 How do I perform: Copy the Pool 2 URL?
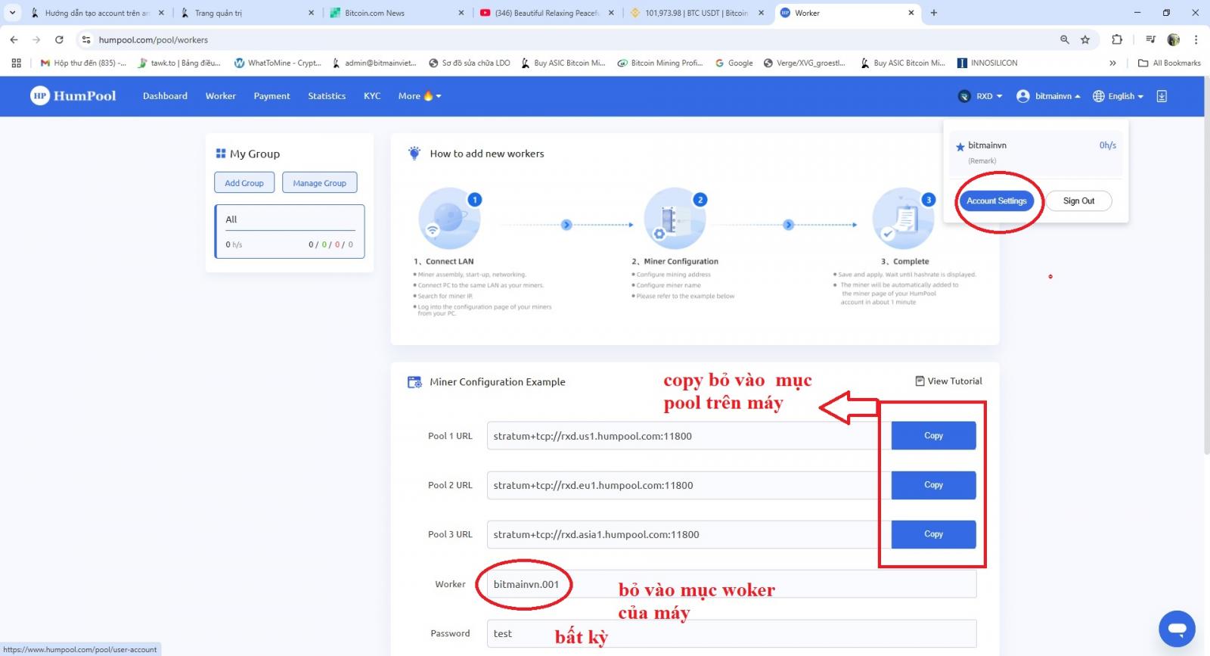pos(933,485)
